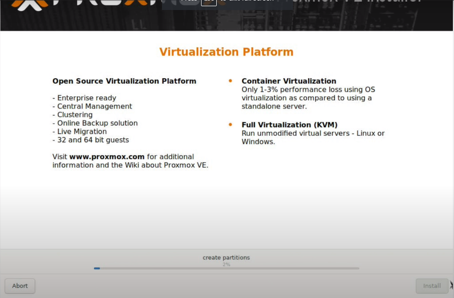Click the Virtualization Platform orange heading
Screen dimensions: 454x298
tap(226, 52)
